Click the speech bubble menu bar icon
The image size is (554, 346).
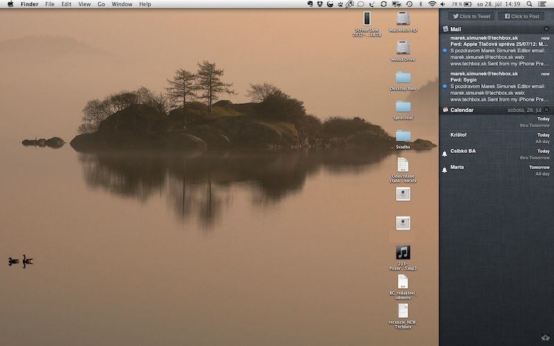(361, 4)
